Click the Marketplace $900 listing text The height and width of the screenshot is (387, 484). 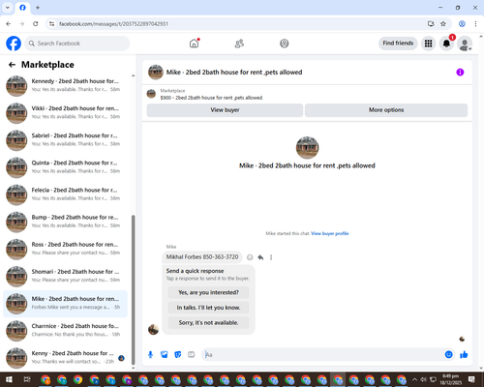click(211, 98)
